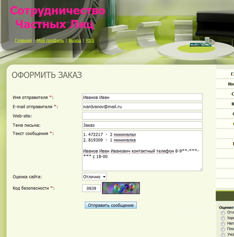Image resolution: width=234 pixels, height=237 pixels.
Task: Click inside the message text area
Action: [142, 150]
